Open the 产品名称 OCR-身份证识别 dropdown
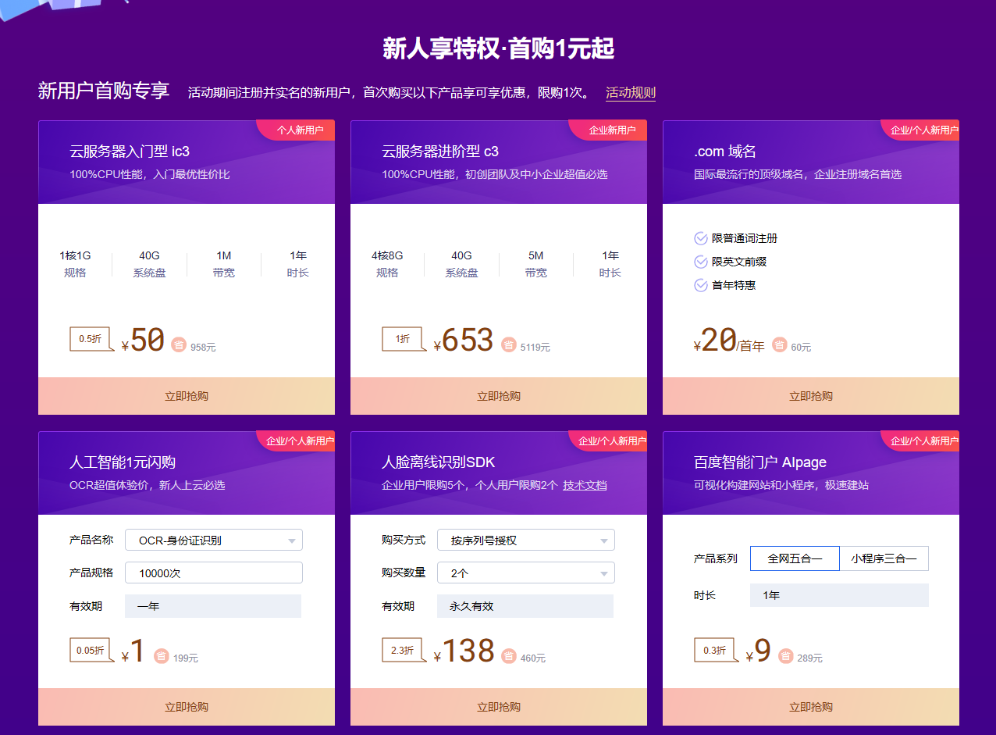 (x=213, y=541)
